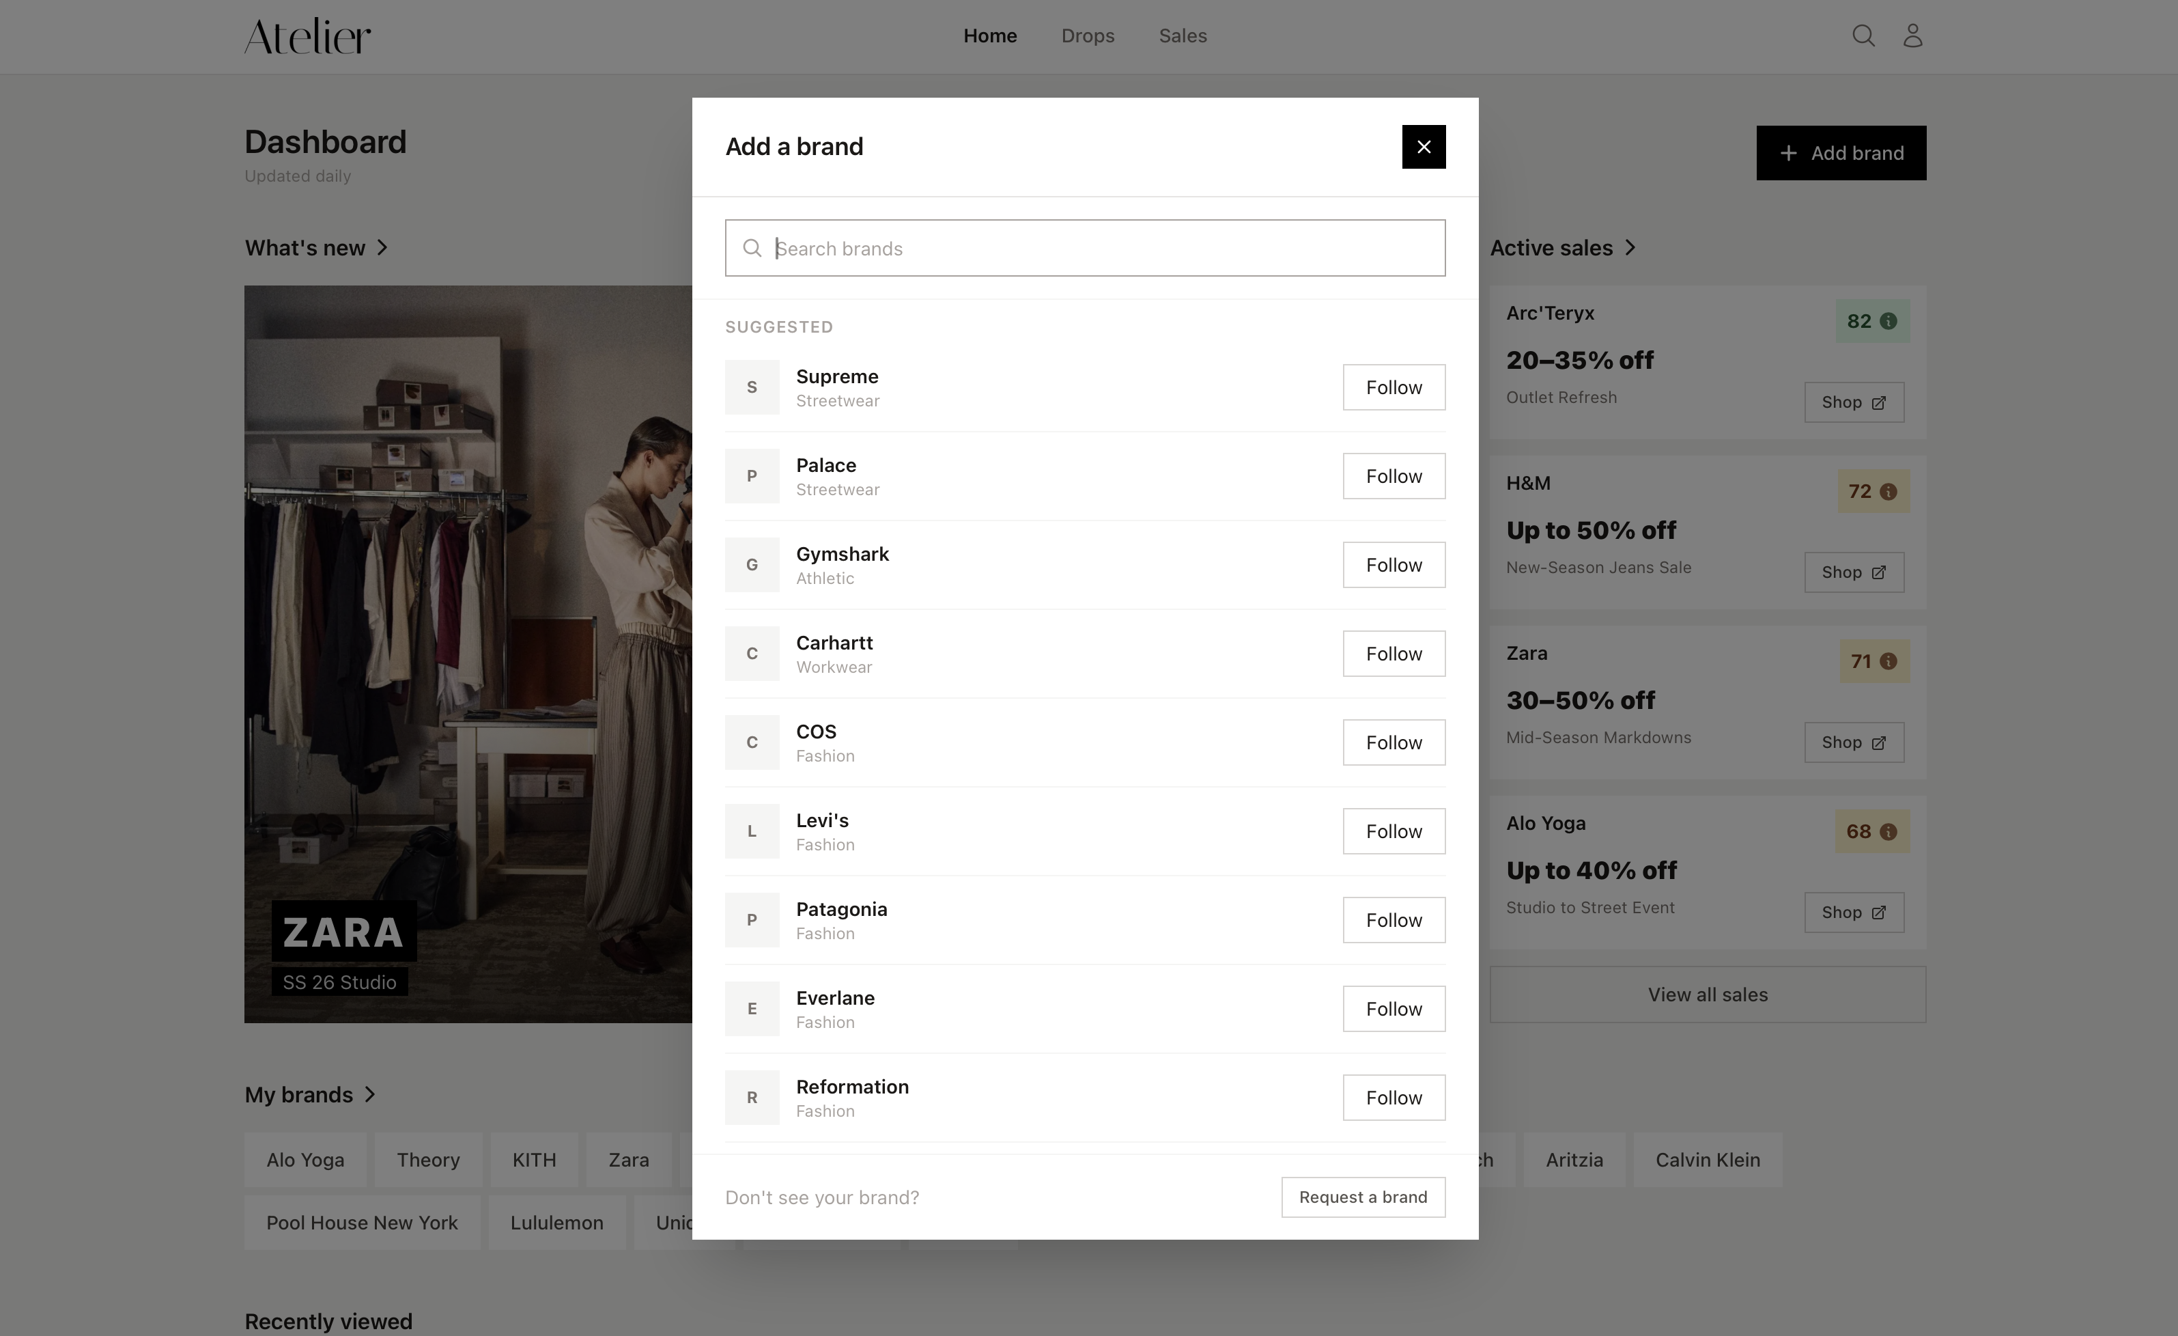
Task: Click the Patagonia brand name in list
Action: coord(841,909)
